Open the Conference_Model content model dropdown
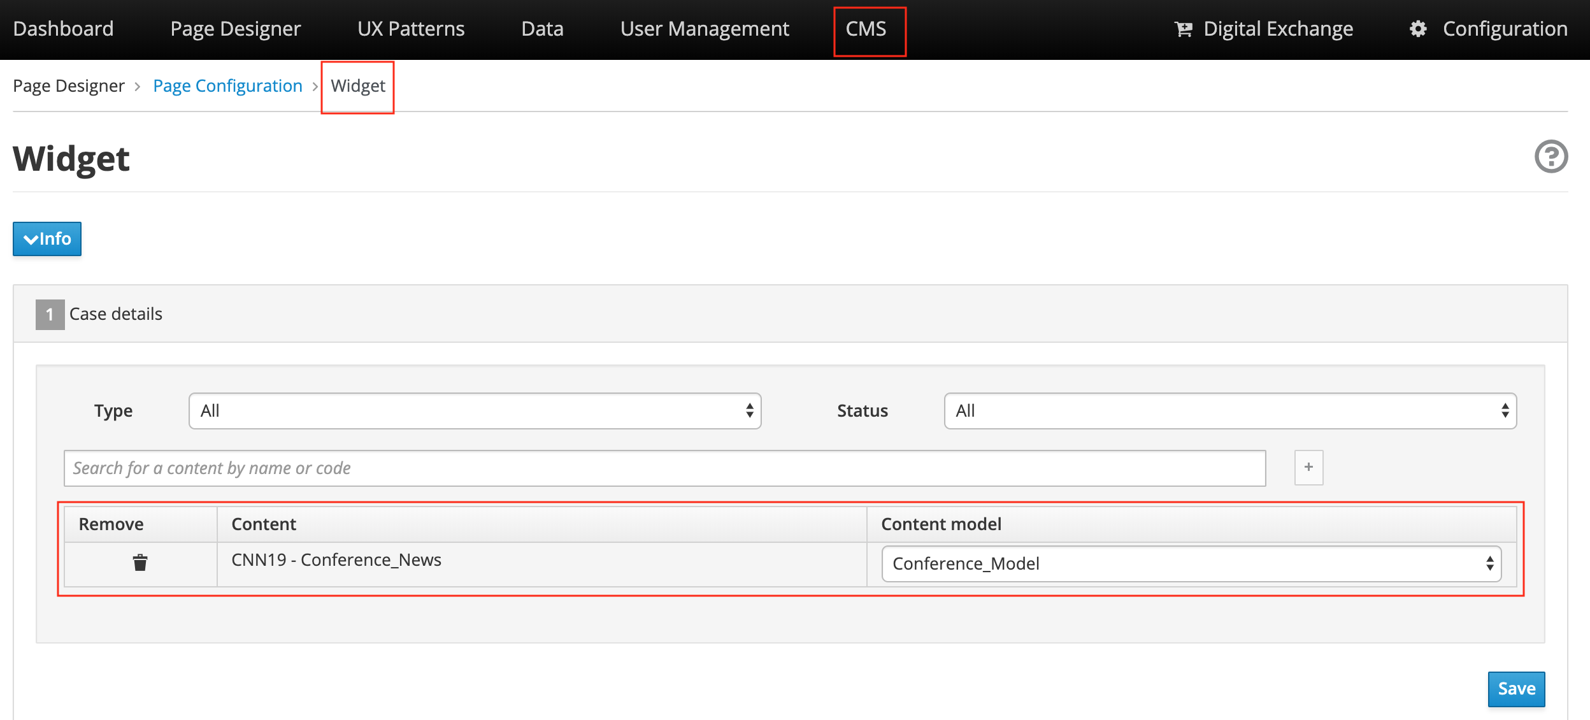The image size is (1590, 720). (x=1191, y=564)
